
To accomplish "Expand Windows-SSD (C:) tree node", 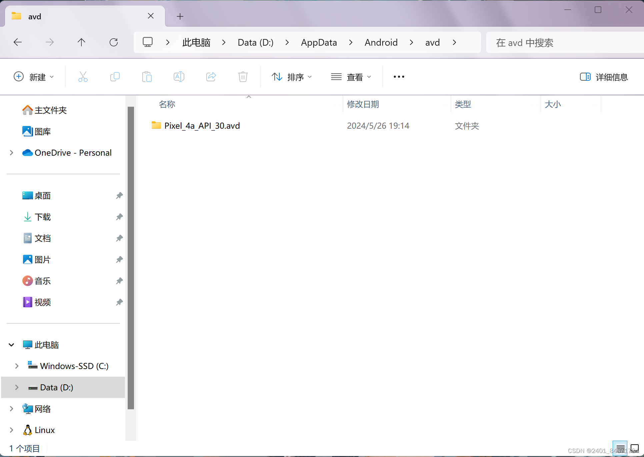I will point(17,366).
